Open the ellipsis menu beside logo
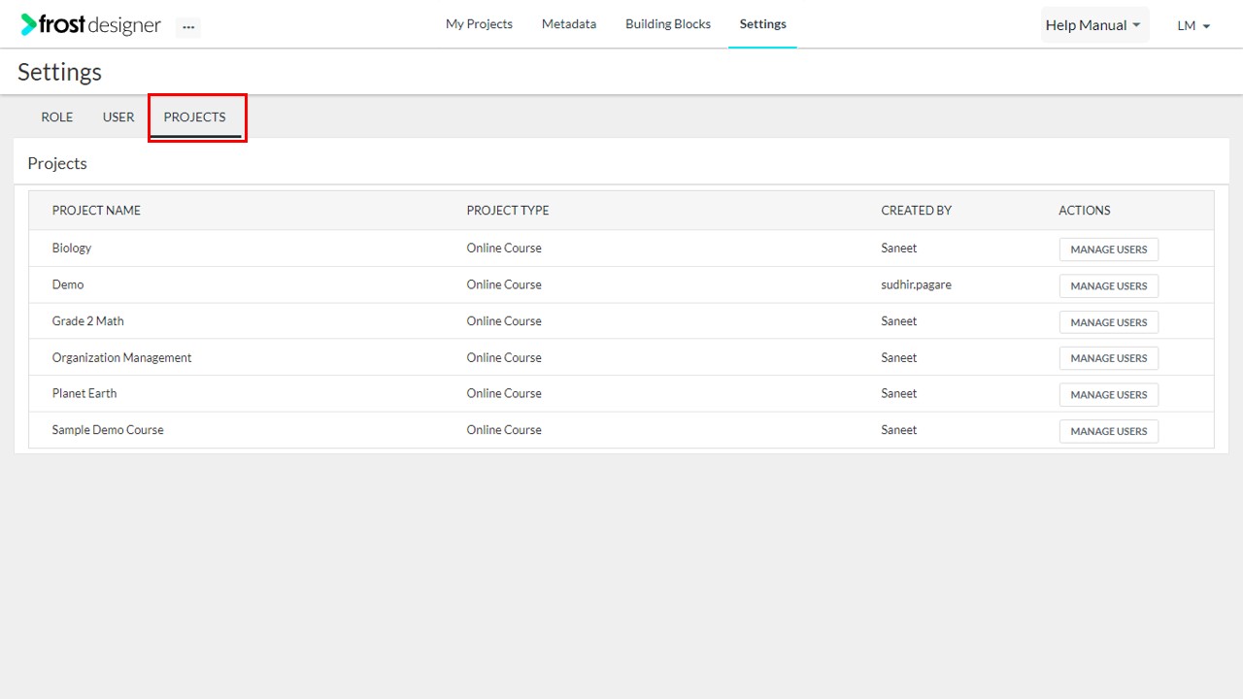 tap(188, 27)
